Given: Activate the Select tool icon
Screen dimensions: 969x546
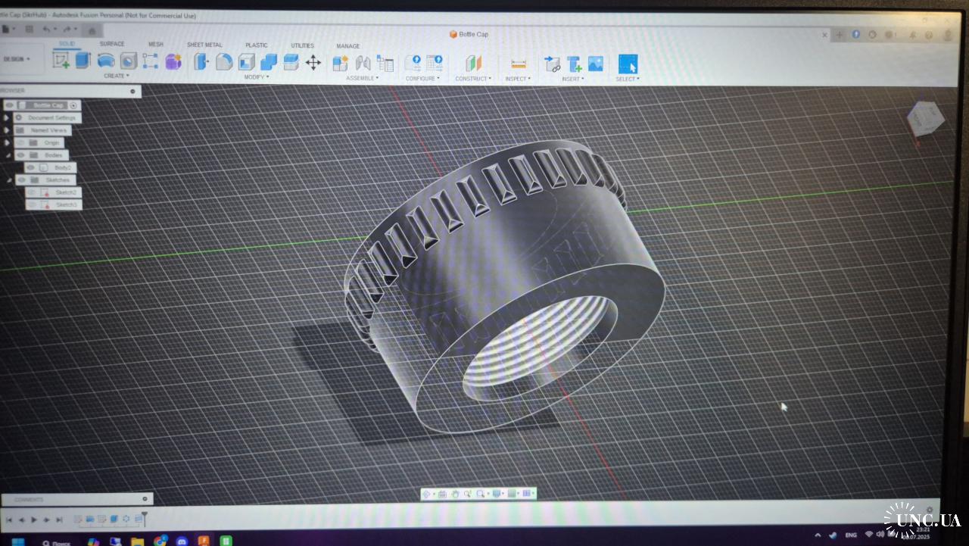Looking at the screenshot, I should 628,64.
